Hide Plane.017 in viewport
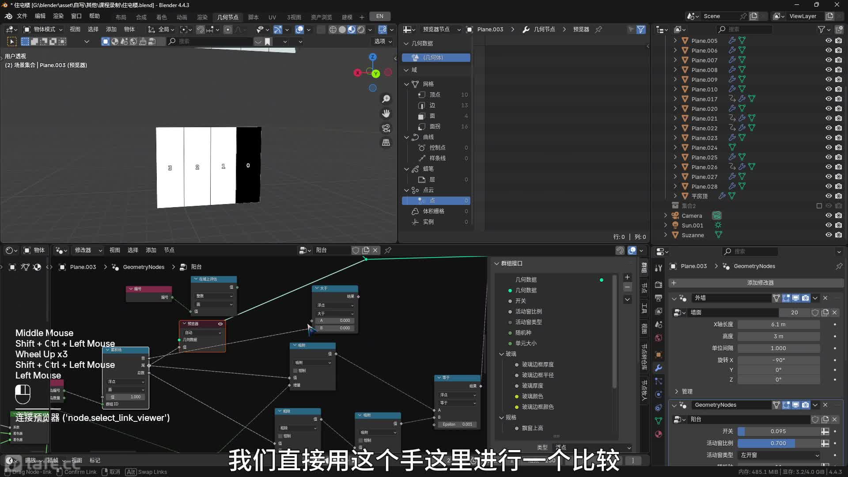This screenshot has height=477, width=848. coord(829,99)
